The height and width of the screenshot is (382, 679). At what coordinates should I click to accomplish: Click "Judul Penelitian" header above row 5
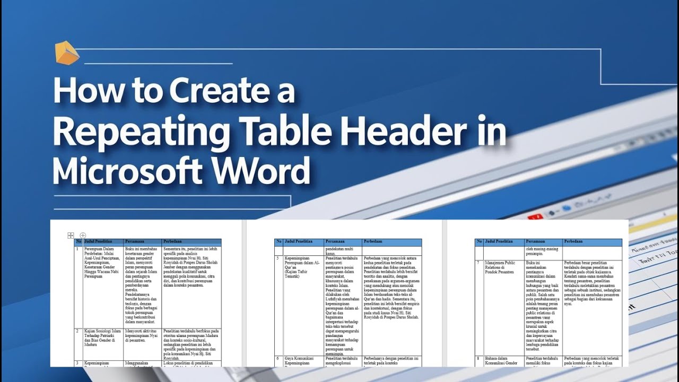[x=303, y=242]
